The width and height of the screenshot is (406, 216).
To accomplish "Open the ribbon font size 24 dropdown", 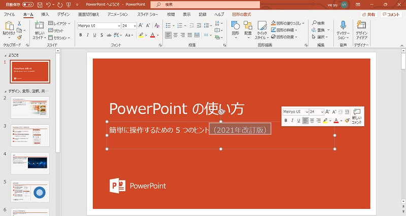I will pos(134,26).
